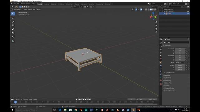Switch to the Modeling workspace tab
Viewport: 200px width, 112px height.
[x=46, y=4]
